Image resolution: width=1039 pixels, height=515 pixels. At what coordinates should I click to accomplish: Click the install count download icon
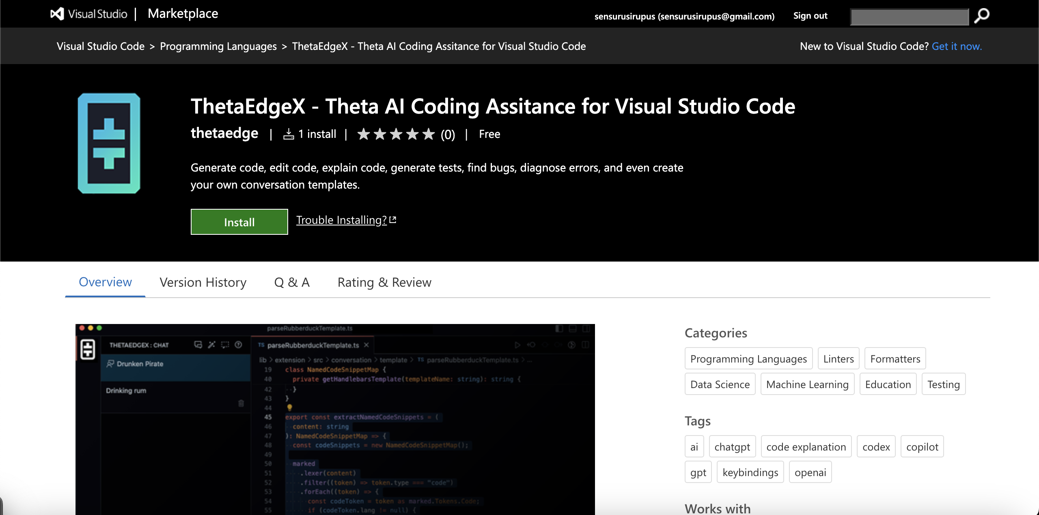pyautogui.click(x=289, y=134)
